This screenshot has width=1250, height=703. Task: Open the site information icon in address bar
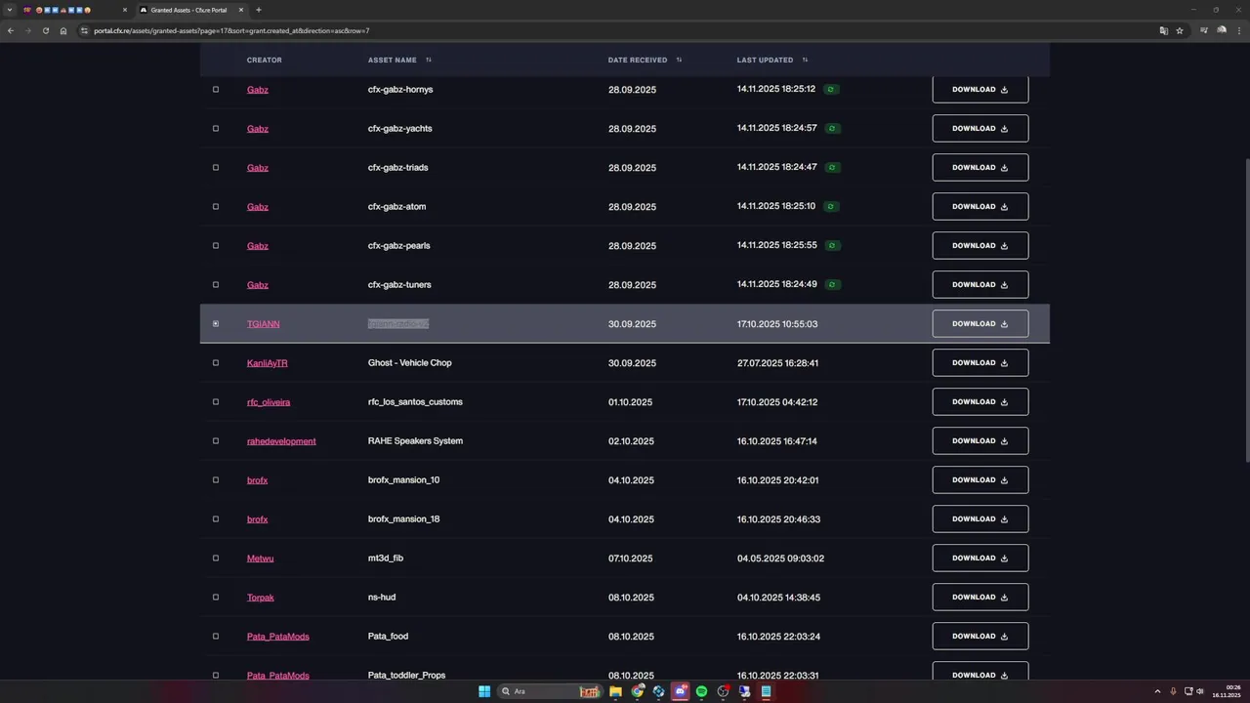[85, 30]
